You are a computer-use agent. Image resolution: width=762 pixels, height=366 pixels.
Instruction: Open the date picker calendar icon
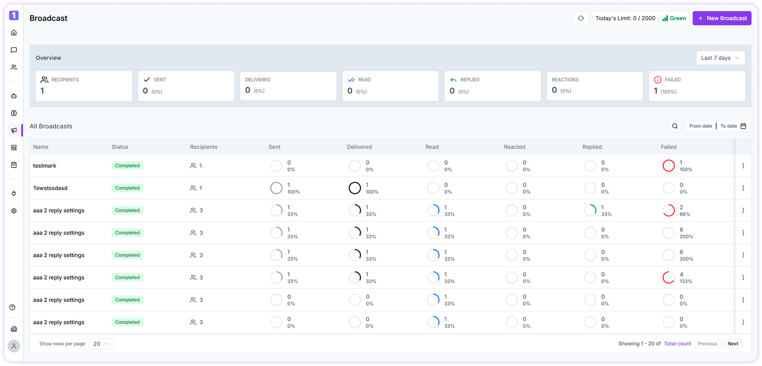[x=744, y=126]
